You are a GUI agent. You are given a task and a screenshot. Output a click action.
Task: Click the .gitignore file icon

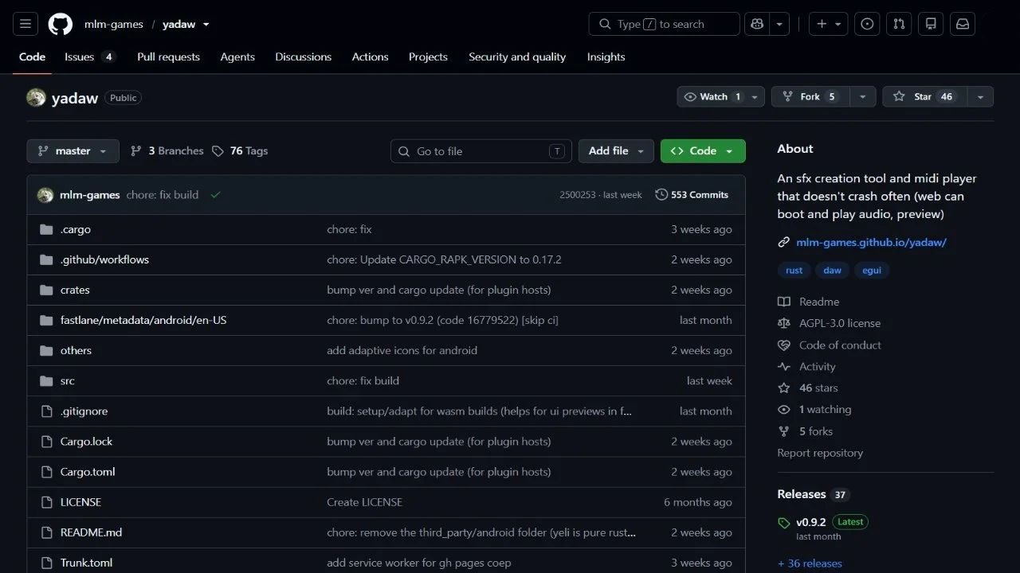tap(46, 411)
